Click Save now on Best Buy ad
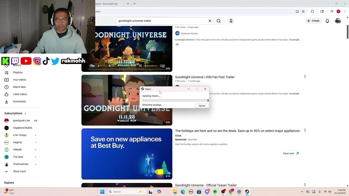The image size is (349, 196). click(291, 154)
